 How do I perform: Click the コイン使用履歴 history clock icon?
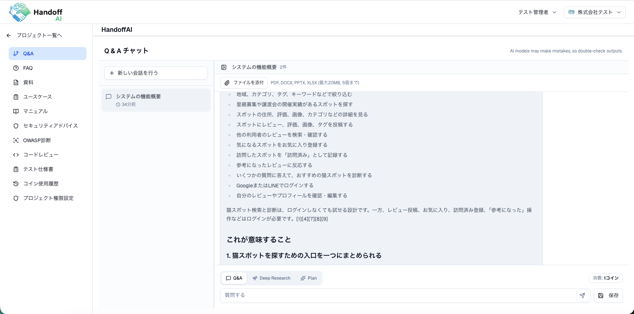[x=16, y=184]
